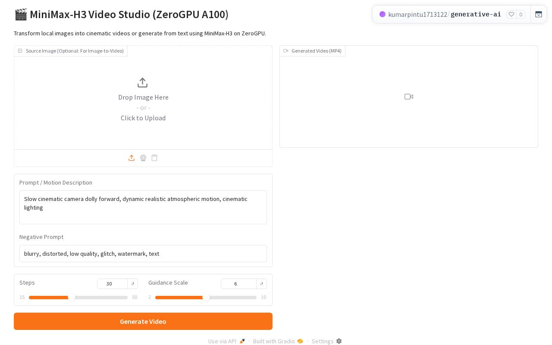
Task: Reset the Guidance Scale using its reset icon
Action: (x=261, y=284)
